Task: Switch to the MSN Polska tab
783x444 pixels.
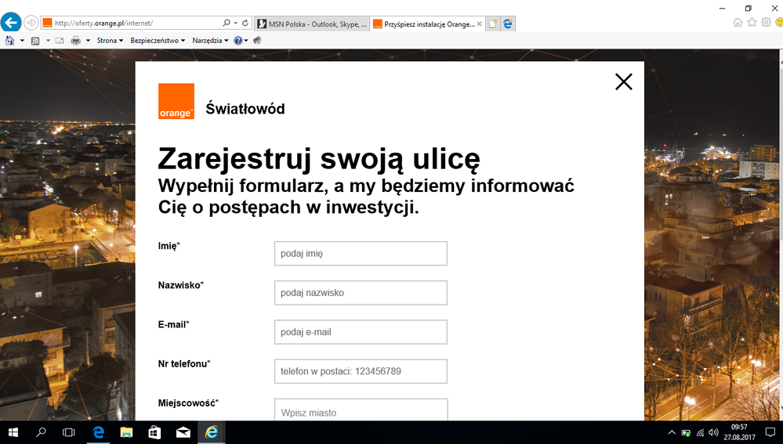Action: 312,24
